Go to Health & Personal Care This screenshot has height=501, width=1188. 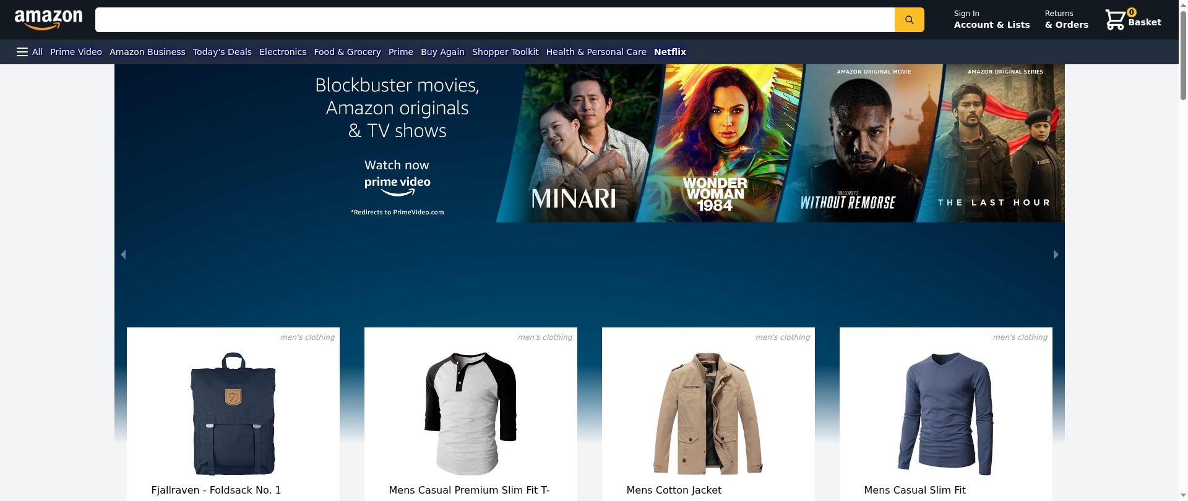(x=596, y=52)
